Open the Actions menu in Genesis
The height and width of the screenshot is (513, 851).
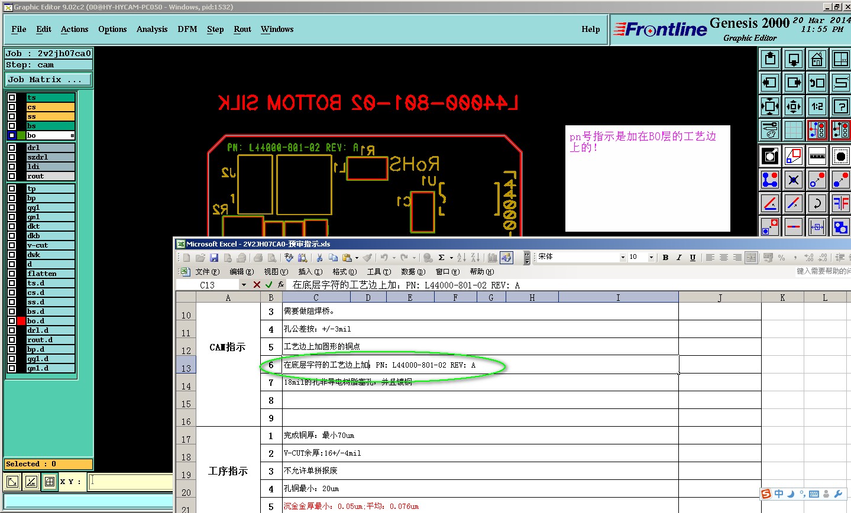point(75,29)
